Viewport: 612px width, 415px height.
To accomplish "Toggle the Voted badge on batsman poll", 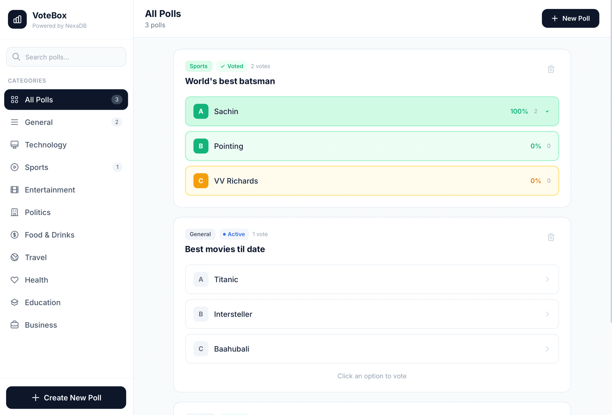I will click(x=231, y=66).
